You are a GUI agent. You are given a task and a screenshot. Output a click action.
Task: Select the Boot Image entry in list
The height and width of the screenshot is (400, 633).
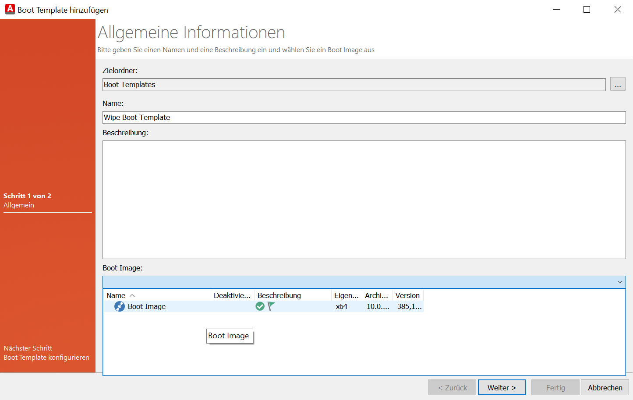[x=147, y=306]
